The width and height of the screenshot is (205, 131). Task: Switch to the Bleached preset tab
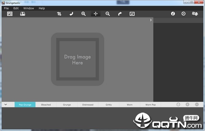click(x=46, y=105)
